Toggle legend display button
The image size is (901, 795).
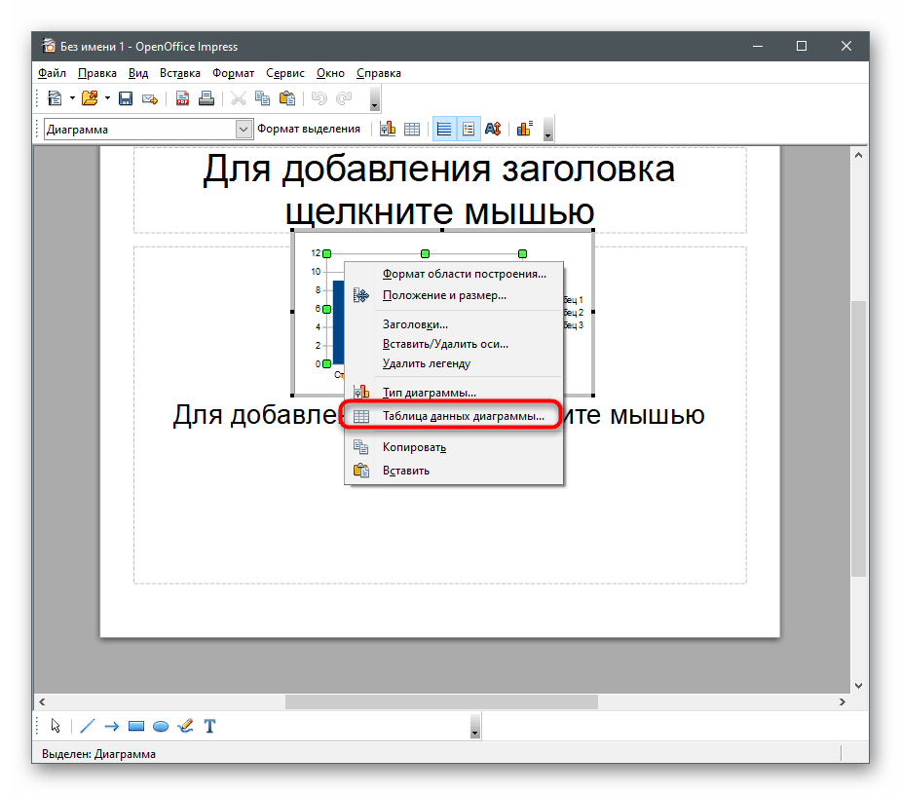469,129
